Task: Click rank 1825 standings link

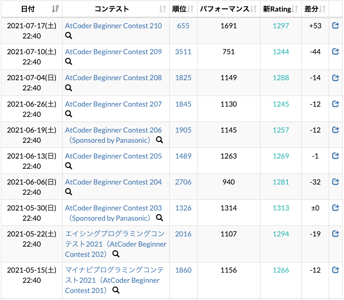Action: coord(183,78)
